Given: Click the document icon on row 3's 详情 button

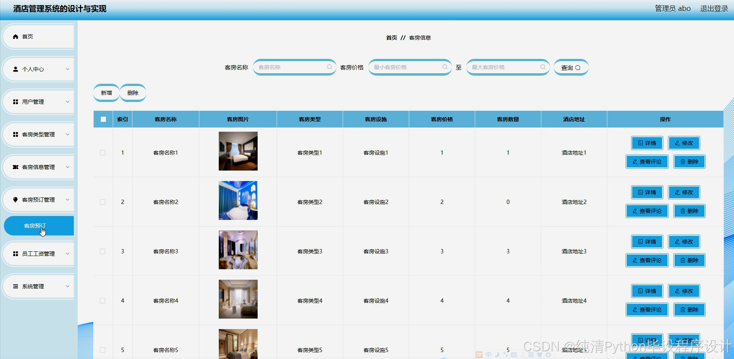Looking at the screenshot, I should click(x=640, y=241).
